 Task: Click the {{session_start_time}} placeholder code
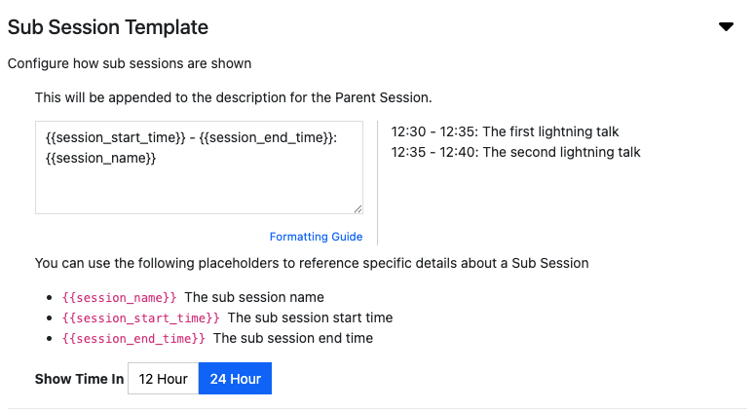click(140, 318)
